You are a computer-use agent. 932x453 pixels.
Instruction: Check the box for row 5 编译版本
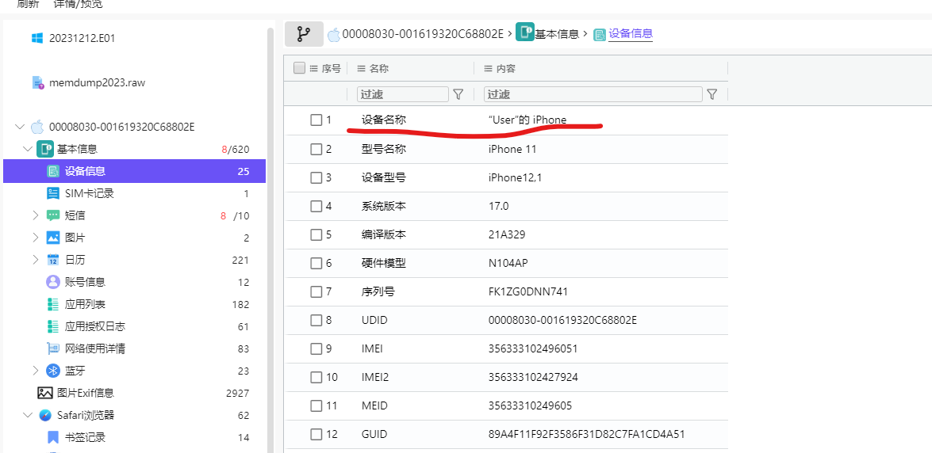(316, 234)
